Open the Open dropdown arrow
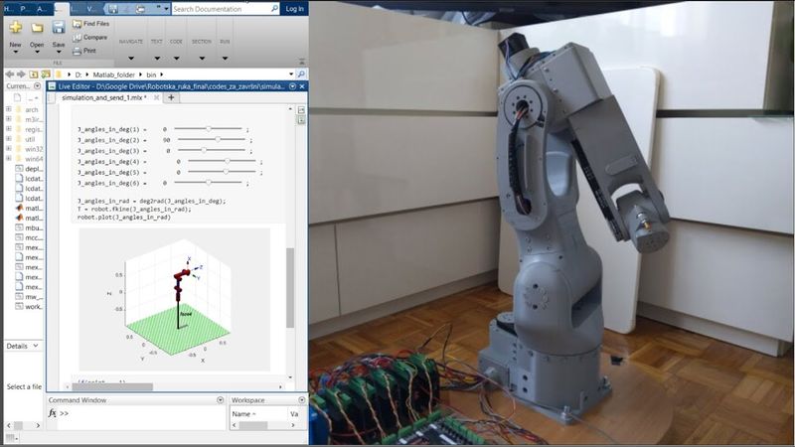The width and height of the screenshot is (795, 447). 37,53
